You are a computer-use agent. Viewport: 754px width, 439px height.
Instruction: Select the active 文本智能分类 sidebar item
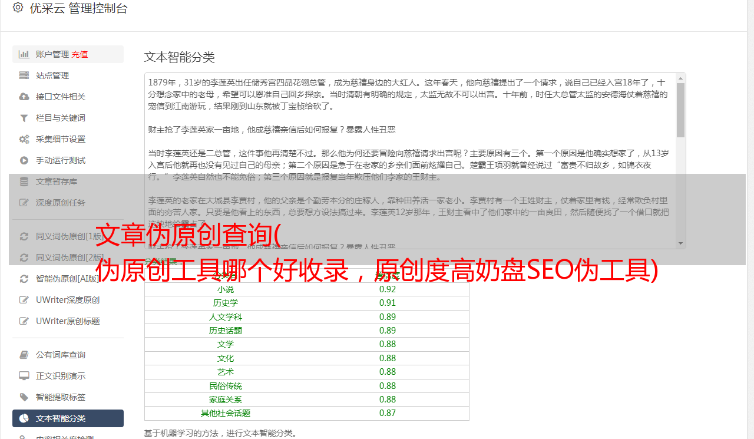(x=68, y=418)
